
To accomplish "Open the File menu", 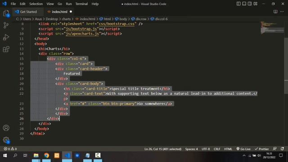I will (13, 4).
